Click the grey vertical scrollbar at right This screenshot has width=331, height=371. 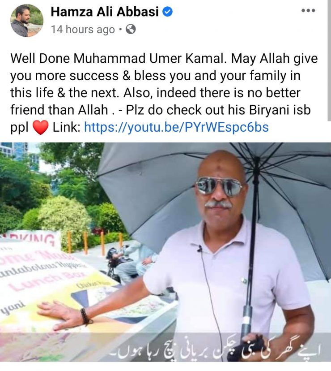tap(329, 60)
